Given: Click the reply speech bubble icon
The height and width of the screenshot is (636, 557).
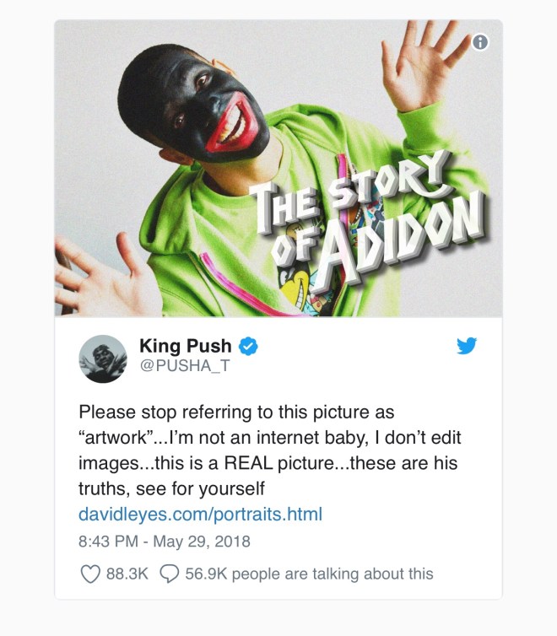Looking at the screenshot, I should click(x=169, y=574).
